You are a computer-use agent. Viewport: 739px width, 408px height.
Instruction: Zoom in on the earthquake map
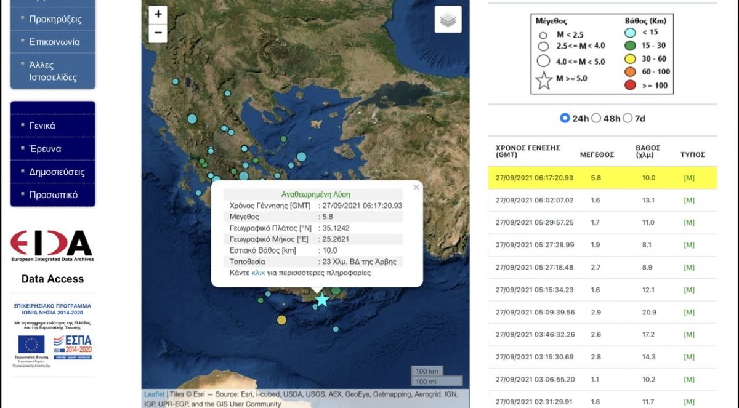pyautogui.click(x=158, y=15)
